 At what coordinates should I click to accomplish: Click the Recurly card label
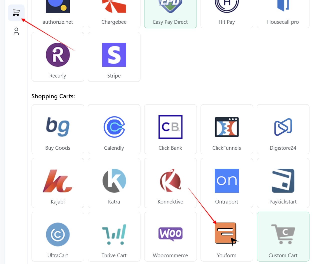(x=58, y=76)
